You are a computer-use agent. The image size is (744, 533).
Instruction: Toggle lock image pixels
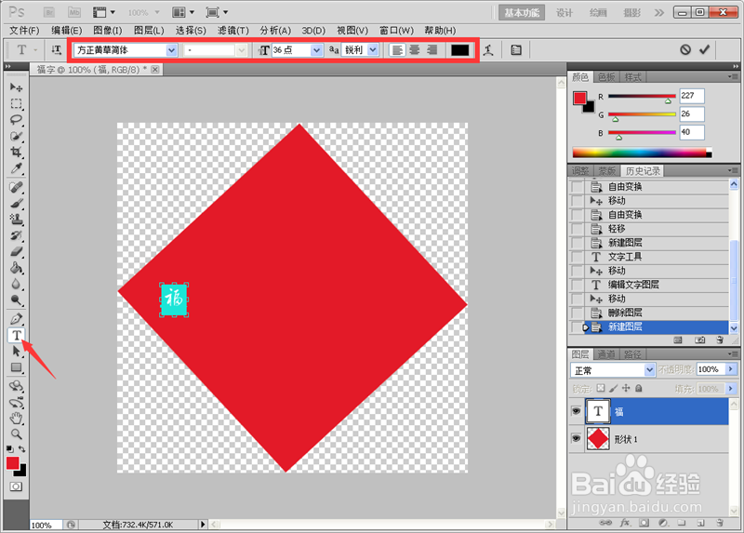[x=614, y=388]
